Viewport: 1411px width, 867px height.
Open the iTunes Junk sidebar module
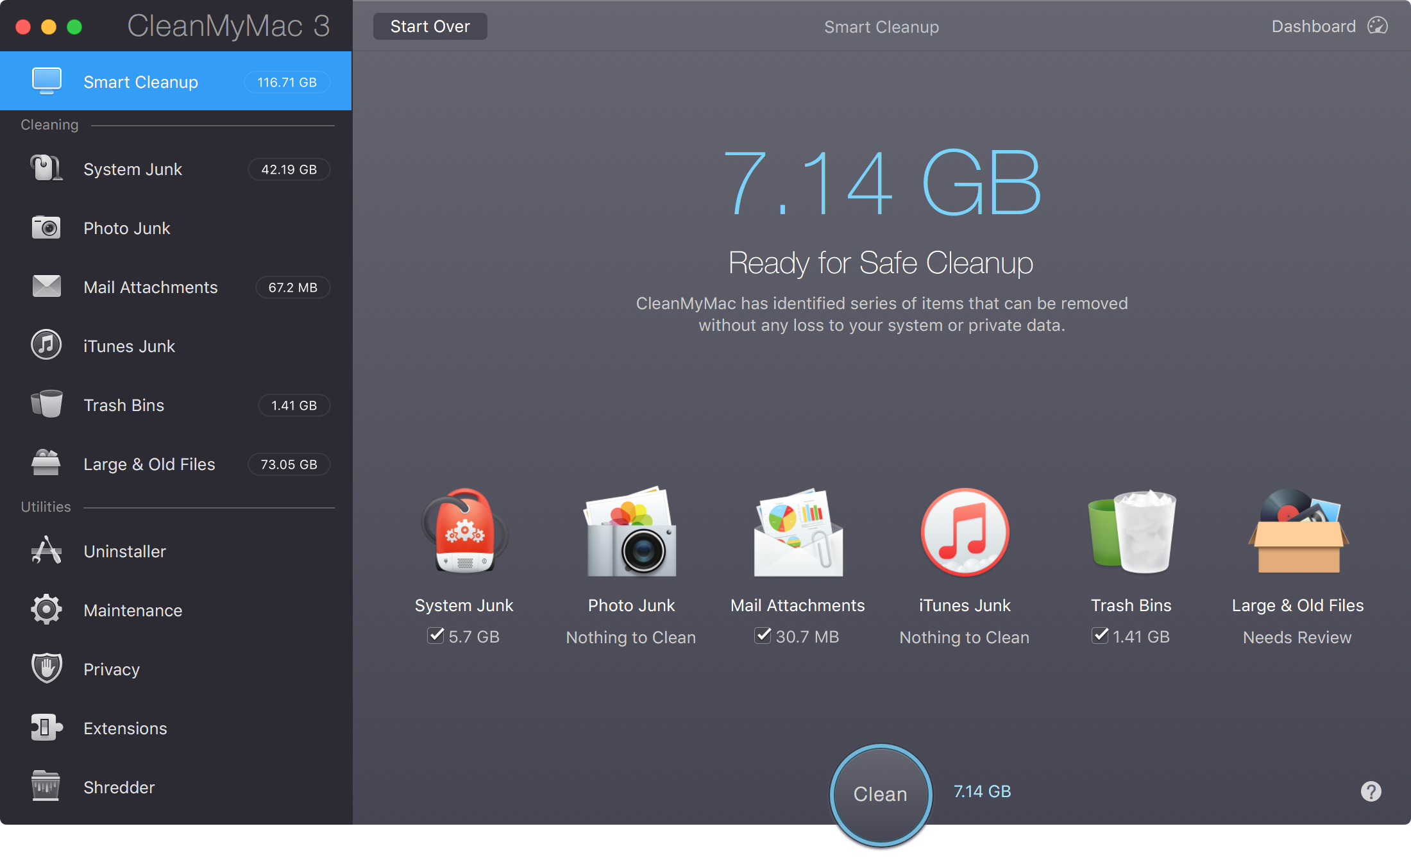pos(176,346)
